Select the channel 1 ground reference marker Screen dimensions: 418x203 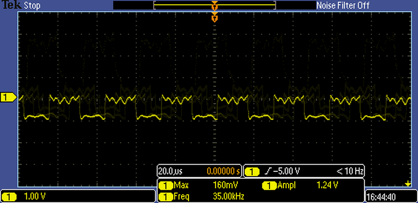[x=8, y=97]
